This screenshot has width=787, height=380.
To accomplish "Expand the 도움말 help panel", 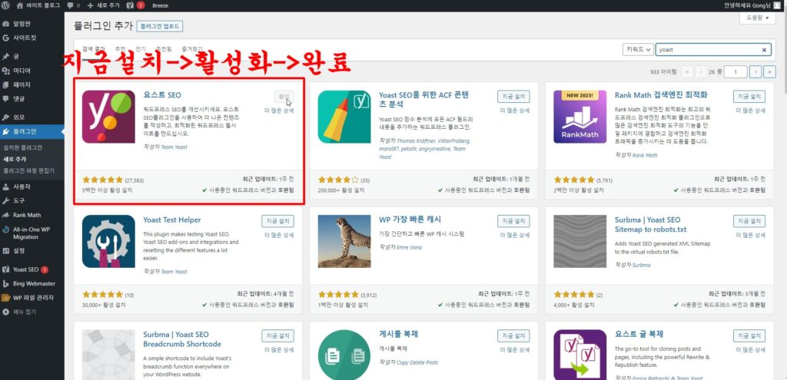I will [x=757, y=18].
